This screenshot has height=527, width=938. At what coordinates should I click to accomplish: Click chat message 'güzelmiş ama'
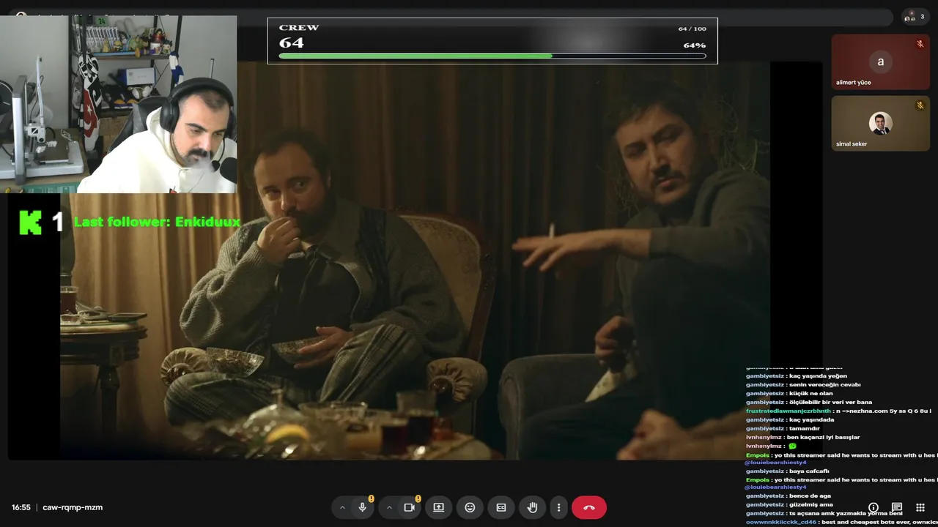click(x=811, y=505)
